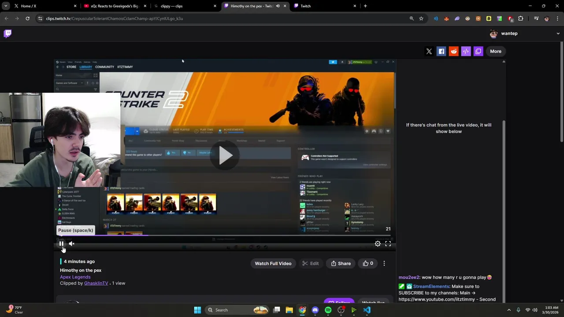The height and width of the screenshot is (317, 564).
Task: Go back to the previous page
Action: coord(6,18)
